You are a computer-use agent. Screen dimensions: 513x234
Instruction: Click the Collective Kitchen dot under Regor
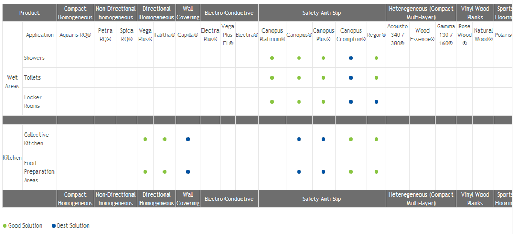[376, 139]
